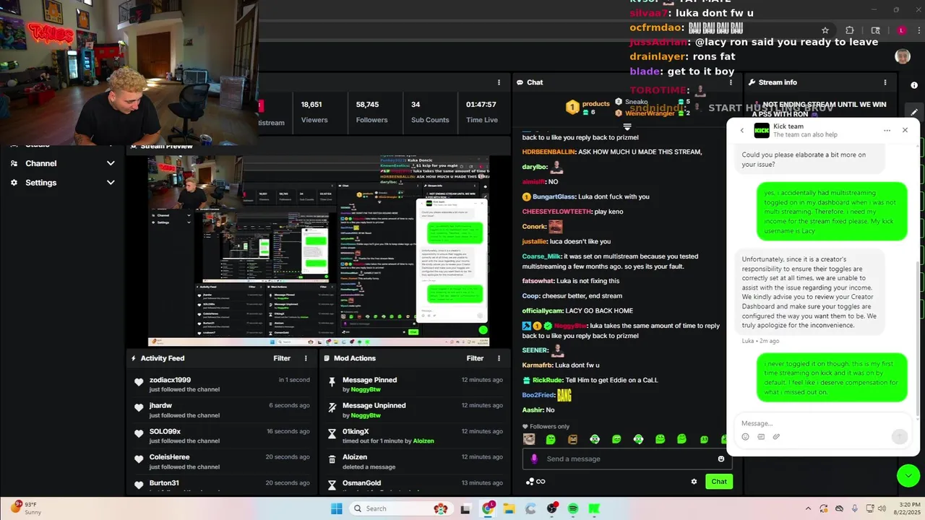
Task: Click the Send a message chat input
Action: [x=626, y=459]
